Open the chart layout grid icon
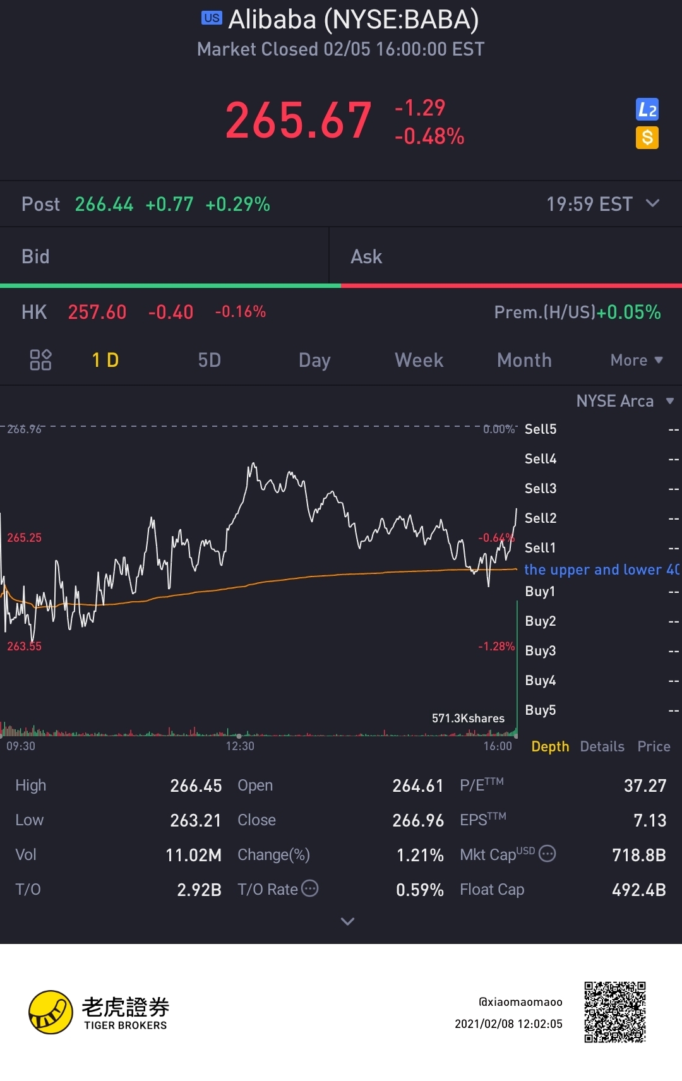This screenshot has width=682, height=1081. click(40, 360)
